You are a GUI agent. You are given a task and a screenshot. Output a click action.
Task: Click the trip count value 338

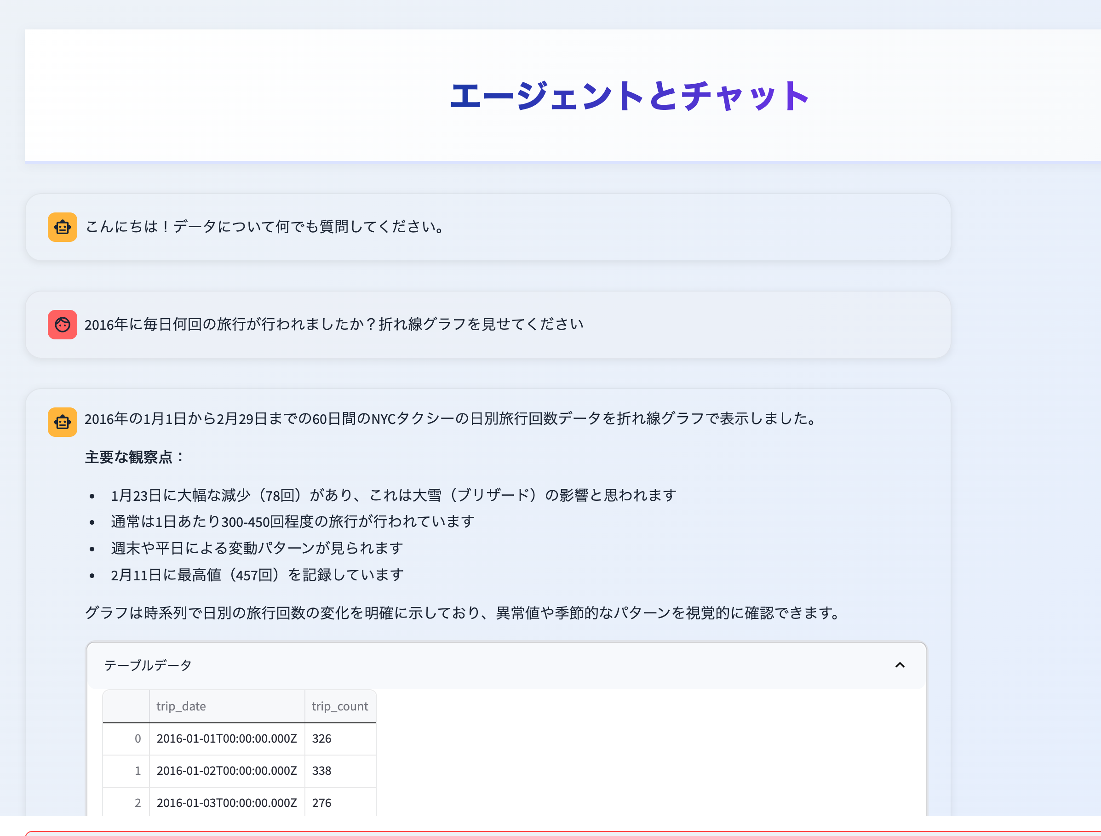(321, 771)
